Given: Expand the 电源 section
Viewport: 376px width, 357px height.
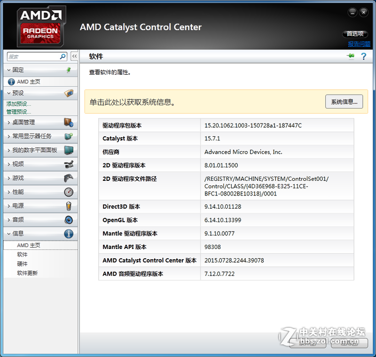Looking at the screenshot, I should (9, 206).
